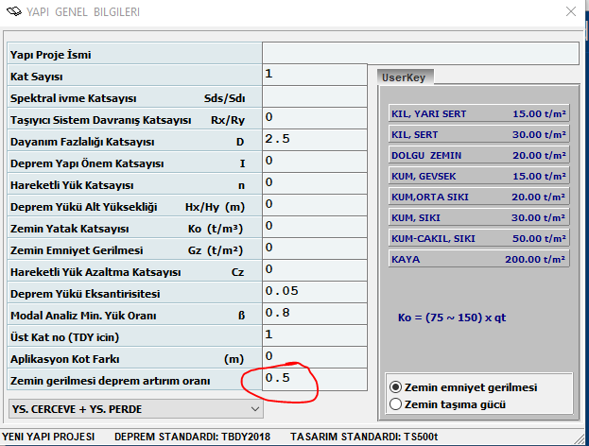The width and height of the screenshot is (589, 446).
Task: Click the app icon in the title bar
Action: (x=13, y=12)
